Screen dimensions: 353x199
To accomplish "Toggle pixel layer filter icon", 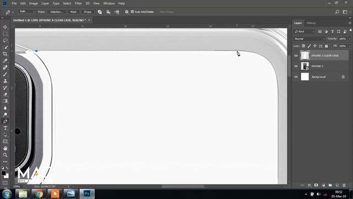I will coord(320,32).
